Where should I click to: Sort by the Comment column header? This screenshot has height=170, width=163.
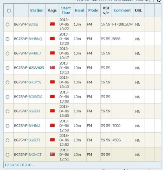tap(122, 10)
